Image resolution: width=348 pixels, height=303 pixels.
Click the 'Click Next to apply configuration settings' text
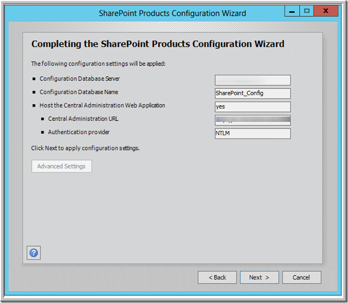[85, 148]
